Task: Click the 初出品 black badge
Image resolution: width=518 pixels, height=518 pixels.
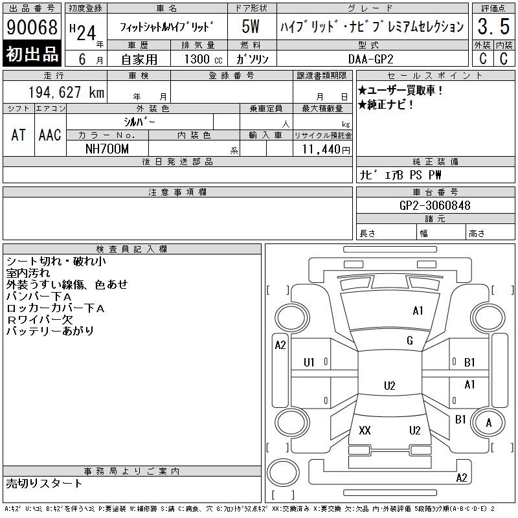Action: click(x=32, y=54)
